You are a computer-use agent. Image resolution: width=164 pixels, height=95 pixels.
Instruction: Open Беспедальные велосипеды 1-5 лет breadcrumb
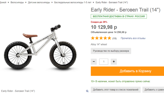[73, 2]
